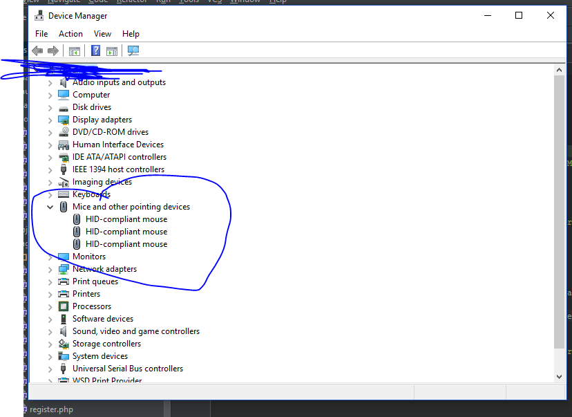Expand the Universal Serial Bus controllers node
The image size is (572, 417).
[50, 369]
